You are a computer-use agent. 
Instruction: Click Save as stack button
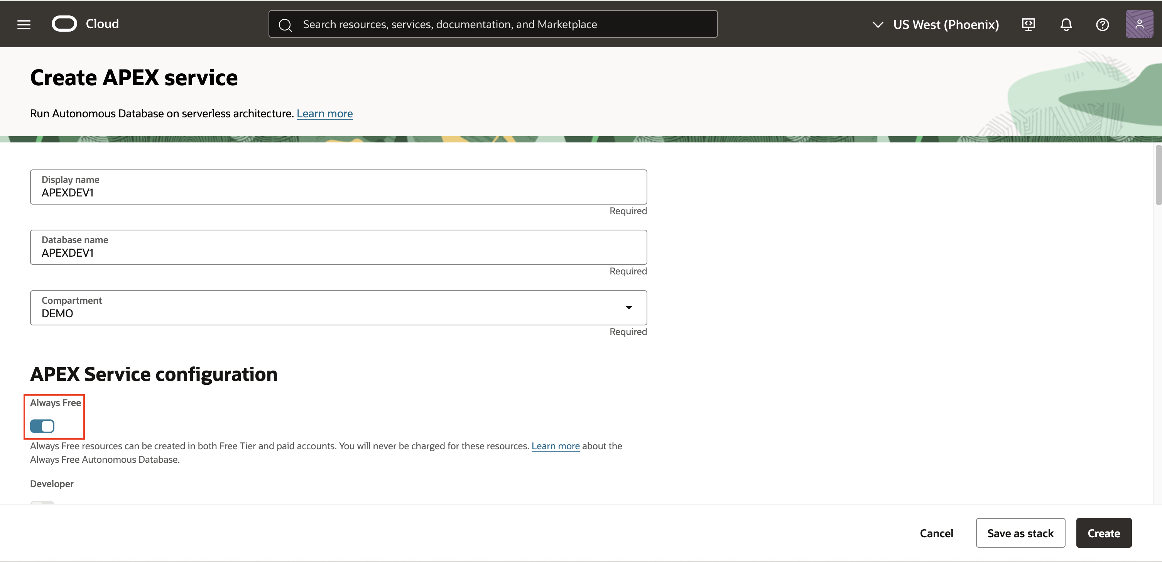pyautogui.click(x=1020, y=533)
